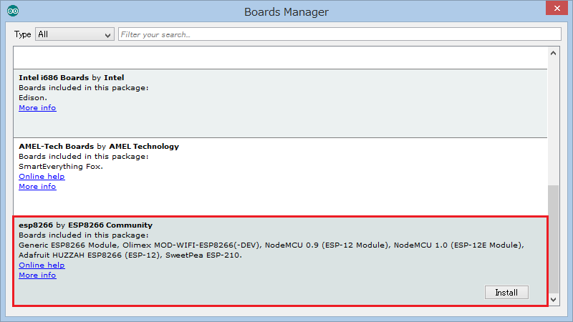Screen dimensions: 573x322
Task: Open the Type dropdown set to All
Action: (x=74, y=34)
